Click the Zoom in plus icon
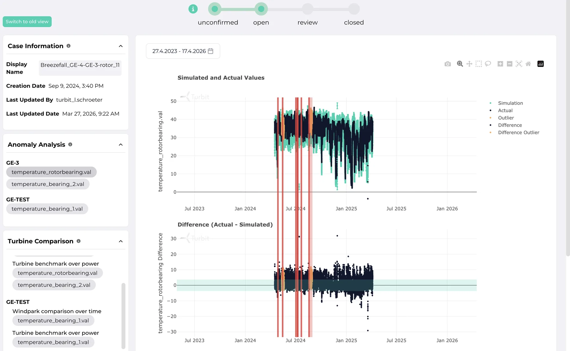 (500, 64)
